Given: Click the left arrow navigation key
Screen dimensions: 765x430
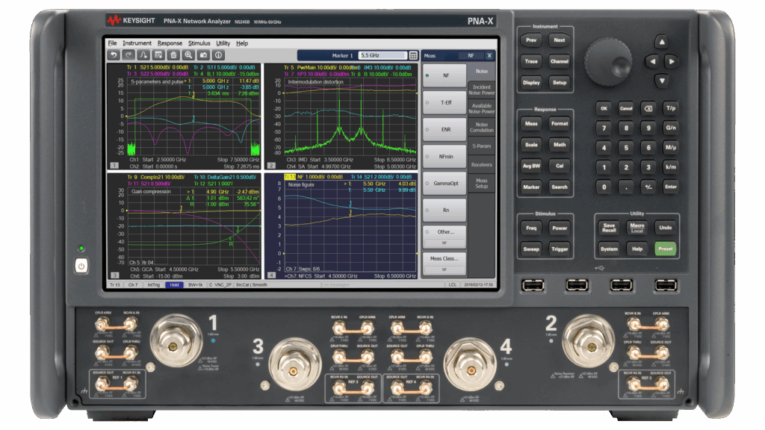Looking at the screenshot, I should click(x=652, y=61).
